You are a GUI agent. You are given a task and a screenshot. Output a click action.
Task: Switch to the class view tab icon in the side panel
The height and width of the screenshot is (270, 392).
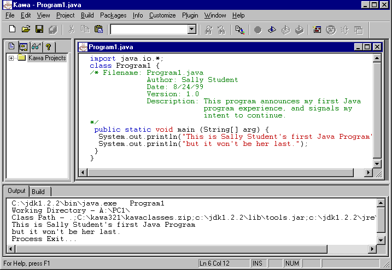(24, 47)
